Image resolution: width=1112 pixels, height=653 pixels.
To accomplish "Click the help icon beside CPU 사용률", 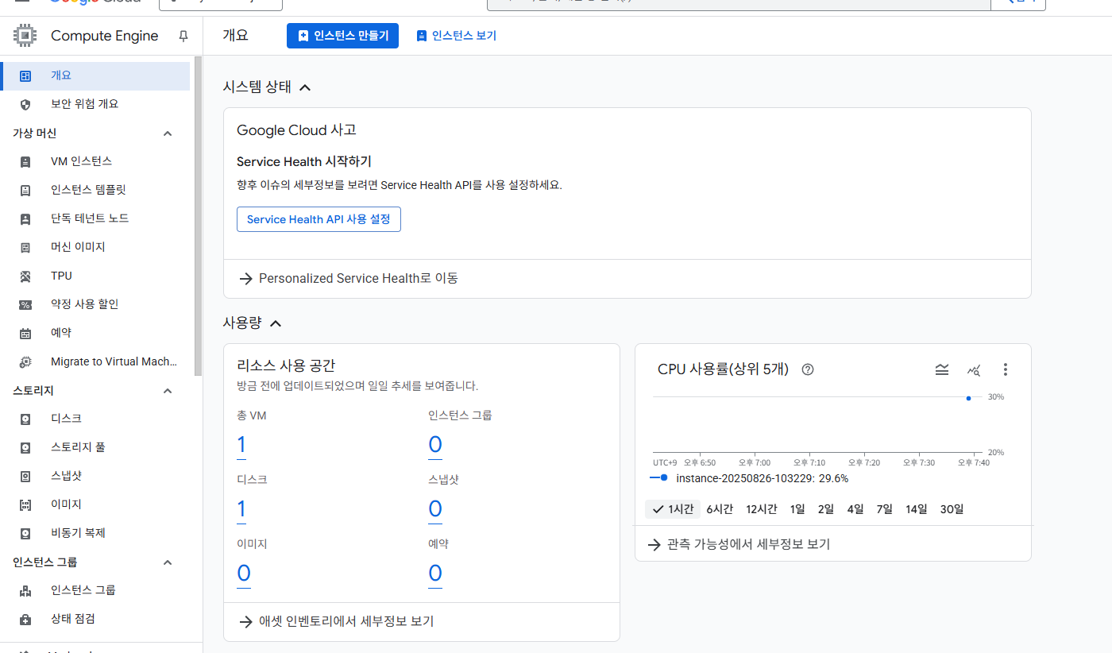I will tap(808, 369).
